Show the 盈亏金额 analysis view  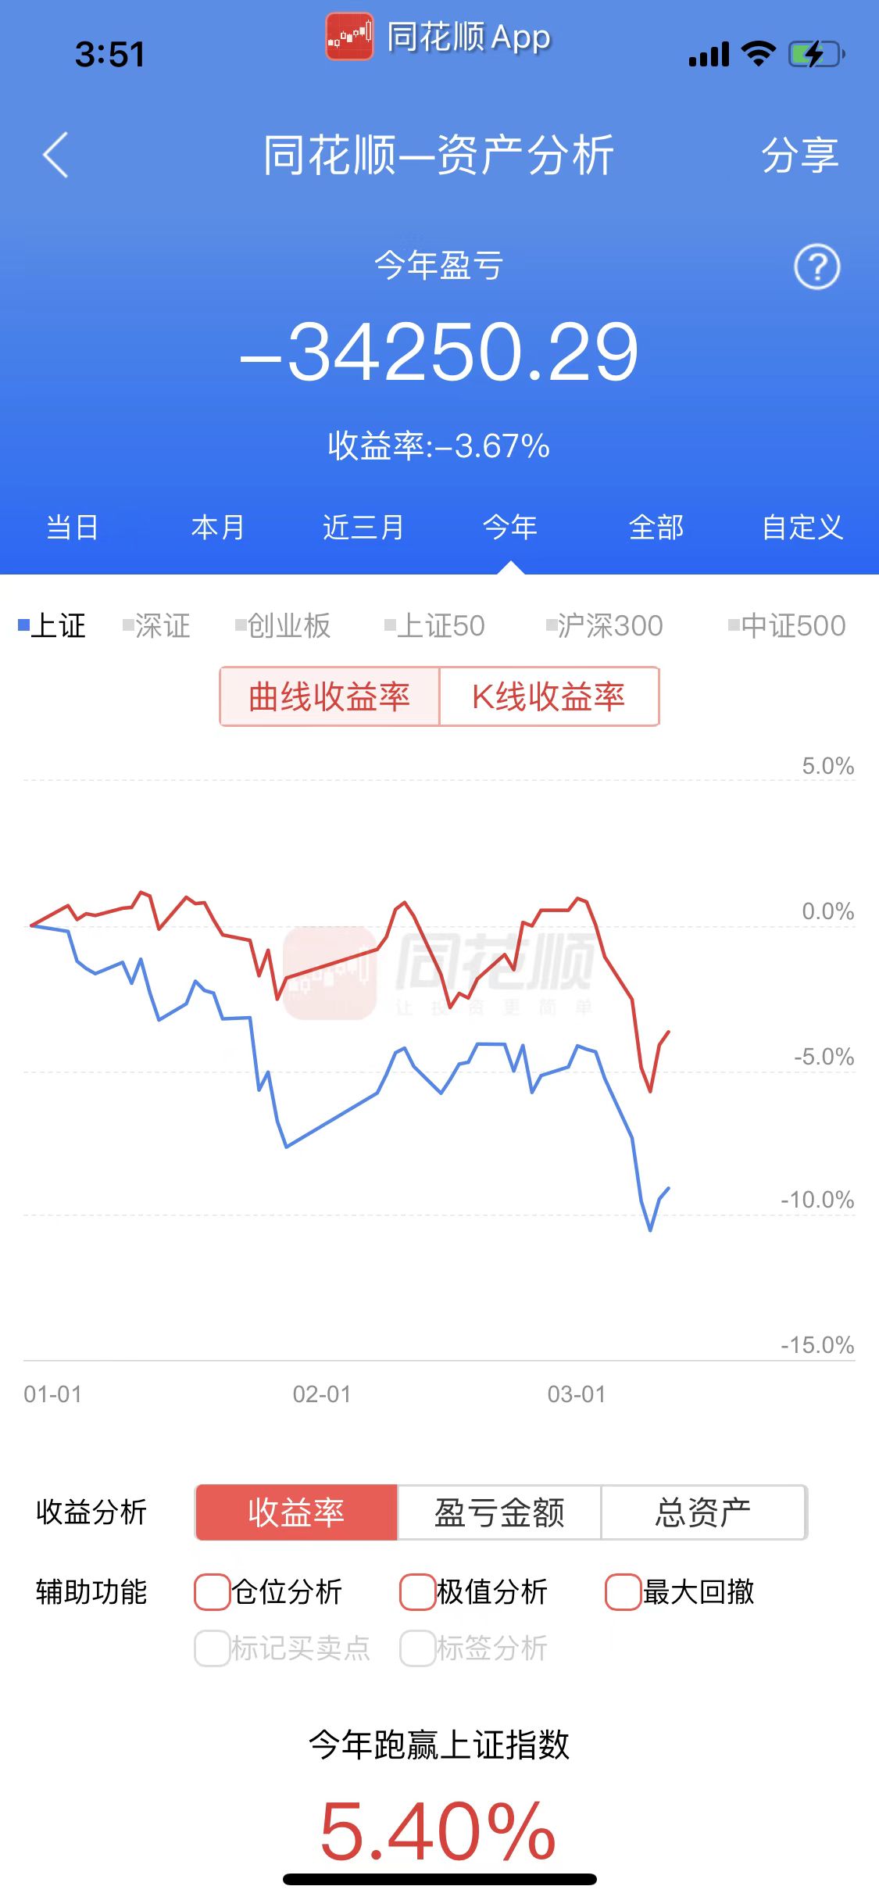[x=499, y=1512]
